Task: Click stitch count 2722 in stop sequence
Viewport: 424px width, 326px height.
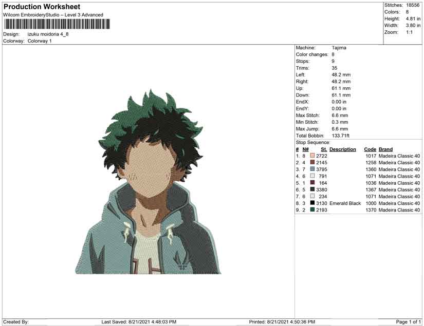Action: (x=322, y=156)
